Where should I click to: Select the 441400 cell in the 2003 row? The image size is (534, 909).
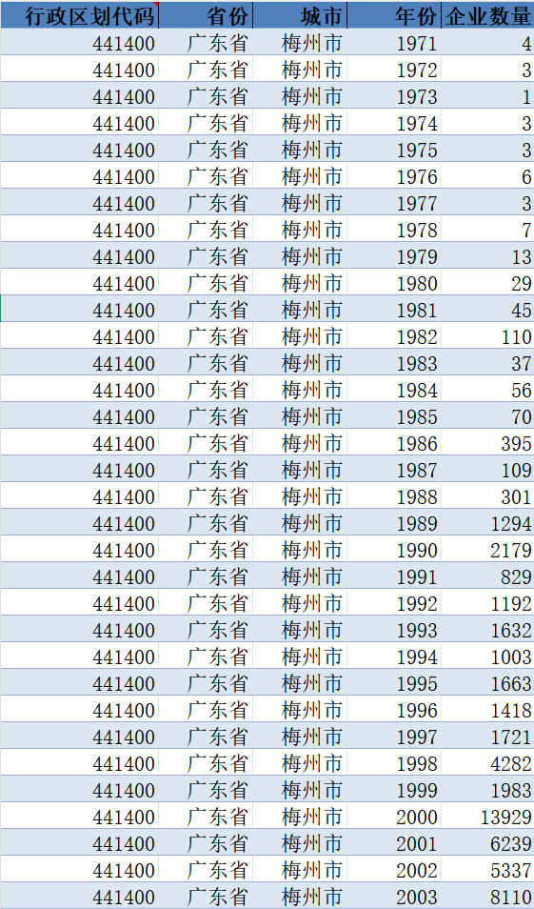coord(79,896)
